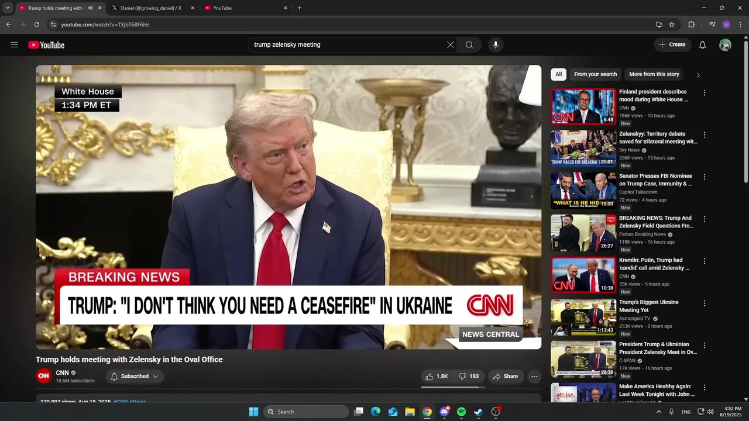Open Chrome's three-dot menu
The height and width of the screenshot is (421, 749).
coord(741,25)
